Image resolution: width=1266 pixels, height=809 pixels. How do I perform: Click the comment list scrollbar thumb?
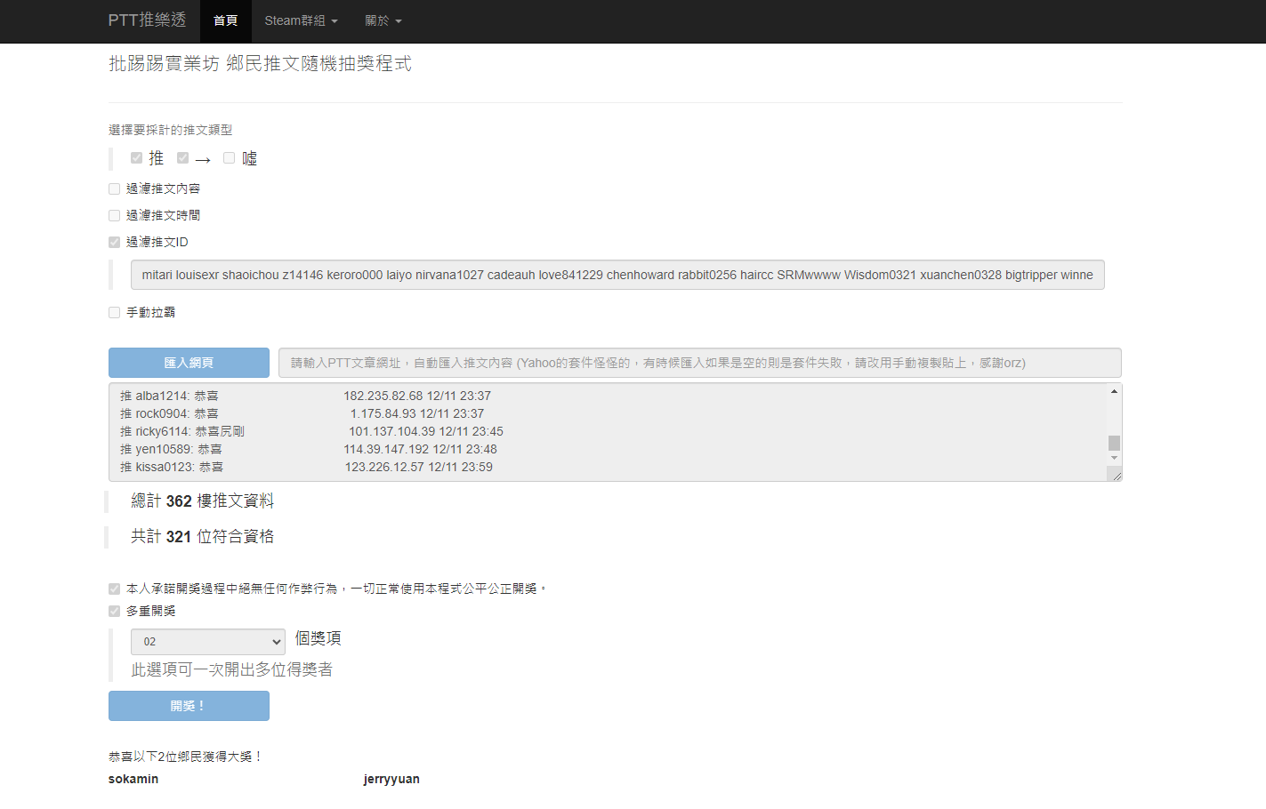1114,443
